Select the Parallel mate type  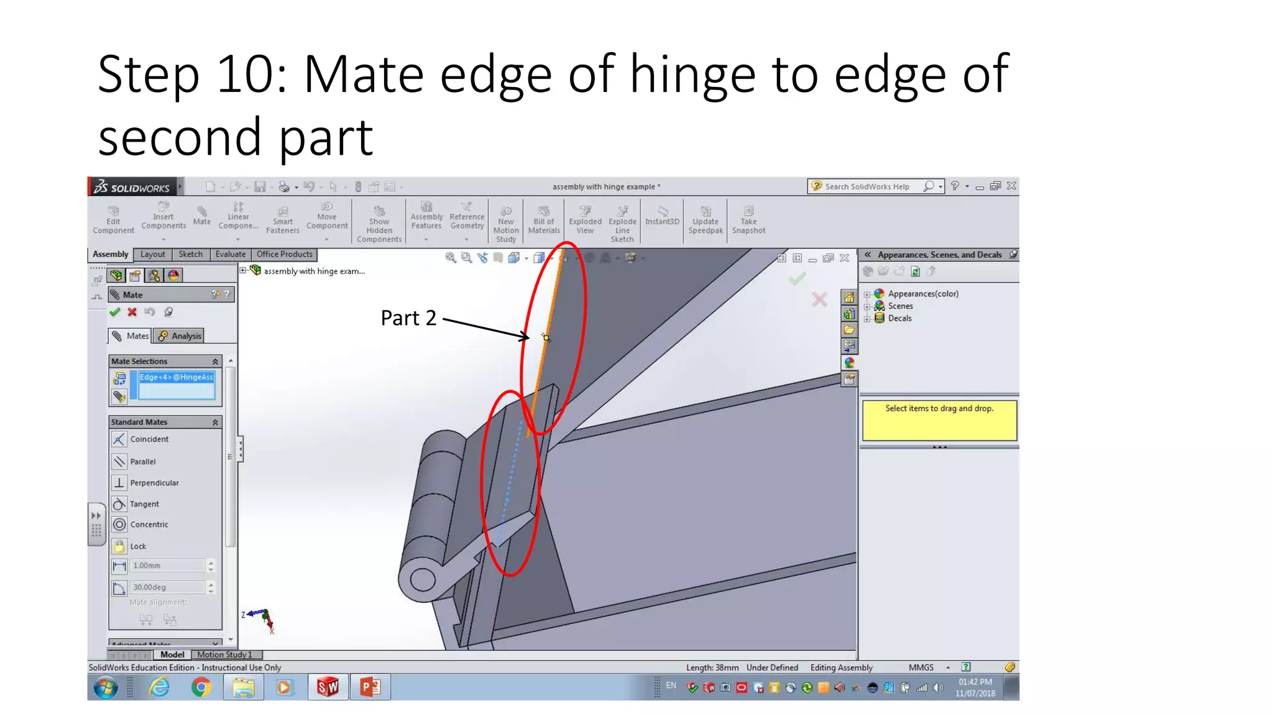(134, 462)
